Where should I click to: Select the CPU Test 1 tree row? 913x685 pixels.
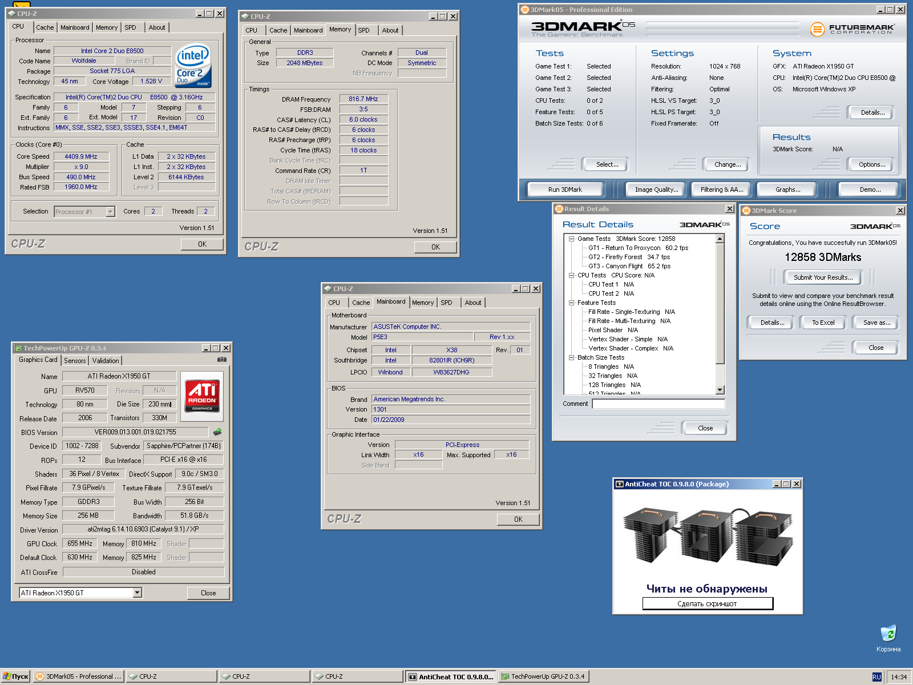click(611, 284)
